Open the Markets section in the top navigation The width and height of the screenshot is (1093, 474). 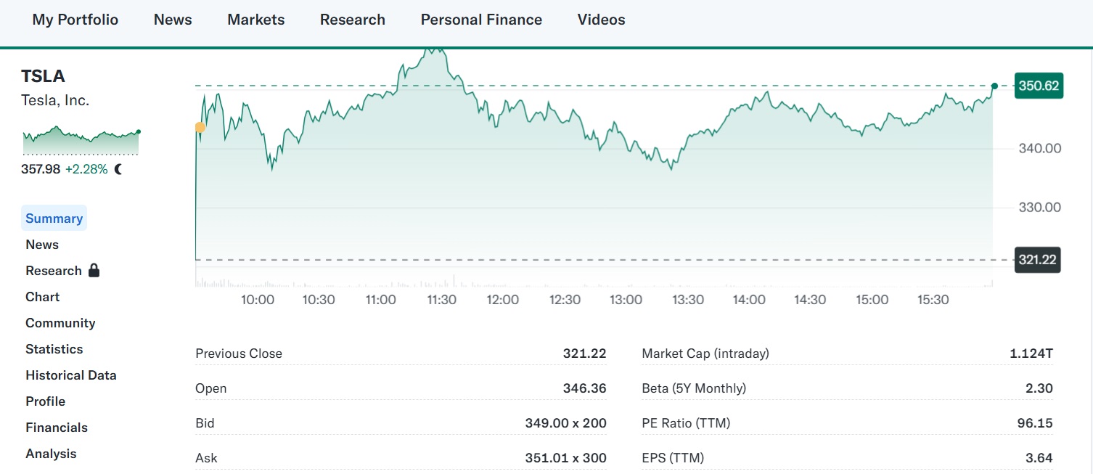tap(255, 20)
